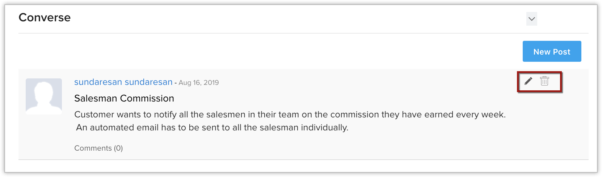Select the grey user silhouette picture

pos(44,96)
